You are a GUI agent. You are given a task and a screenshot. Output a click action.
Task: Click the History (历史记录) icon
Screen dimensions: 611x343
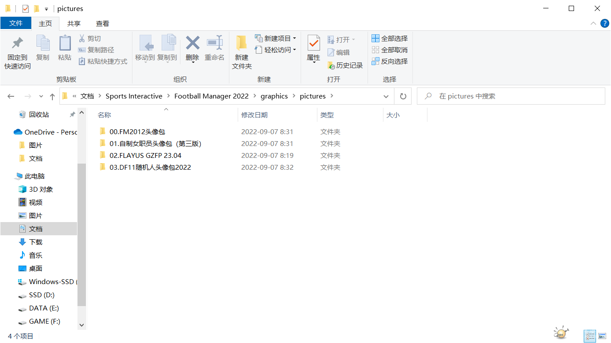331,66
